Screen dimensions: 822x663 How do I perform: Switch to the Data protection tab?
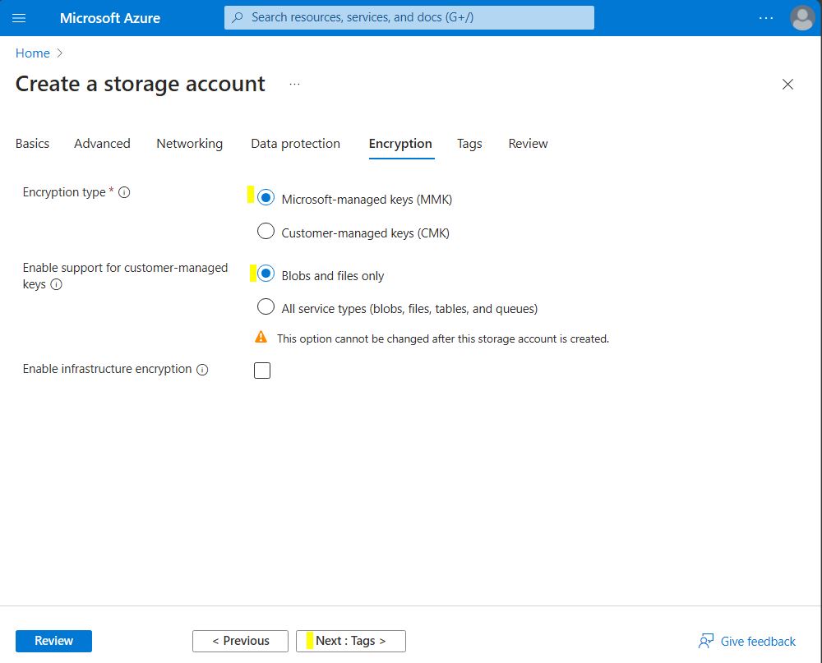click(x=295, y=144)
